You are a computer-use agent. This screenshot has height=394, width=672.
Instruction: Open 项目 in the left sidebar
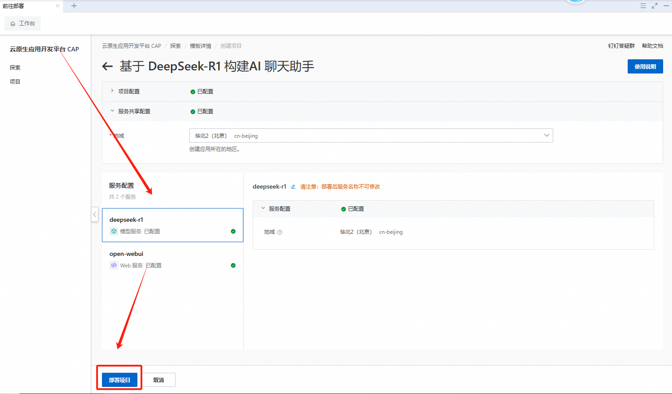[15, 82]
